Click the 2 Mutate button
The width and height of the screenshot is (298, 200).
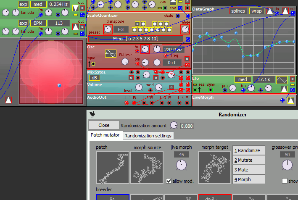(249, 160)
